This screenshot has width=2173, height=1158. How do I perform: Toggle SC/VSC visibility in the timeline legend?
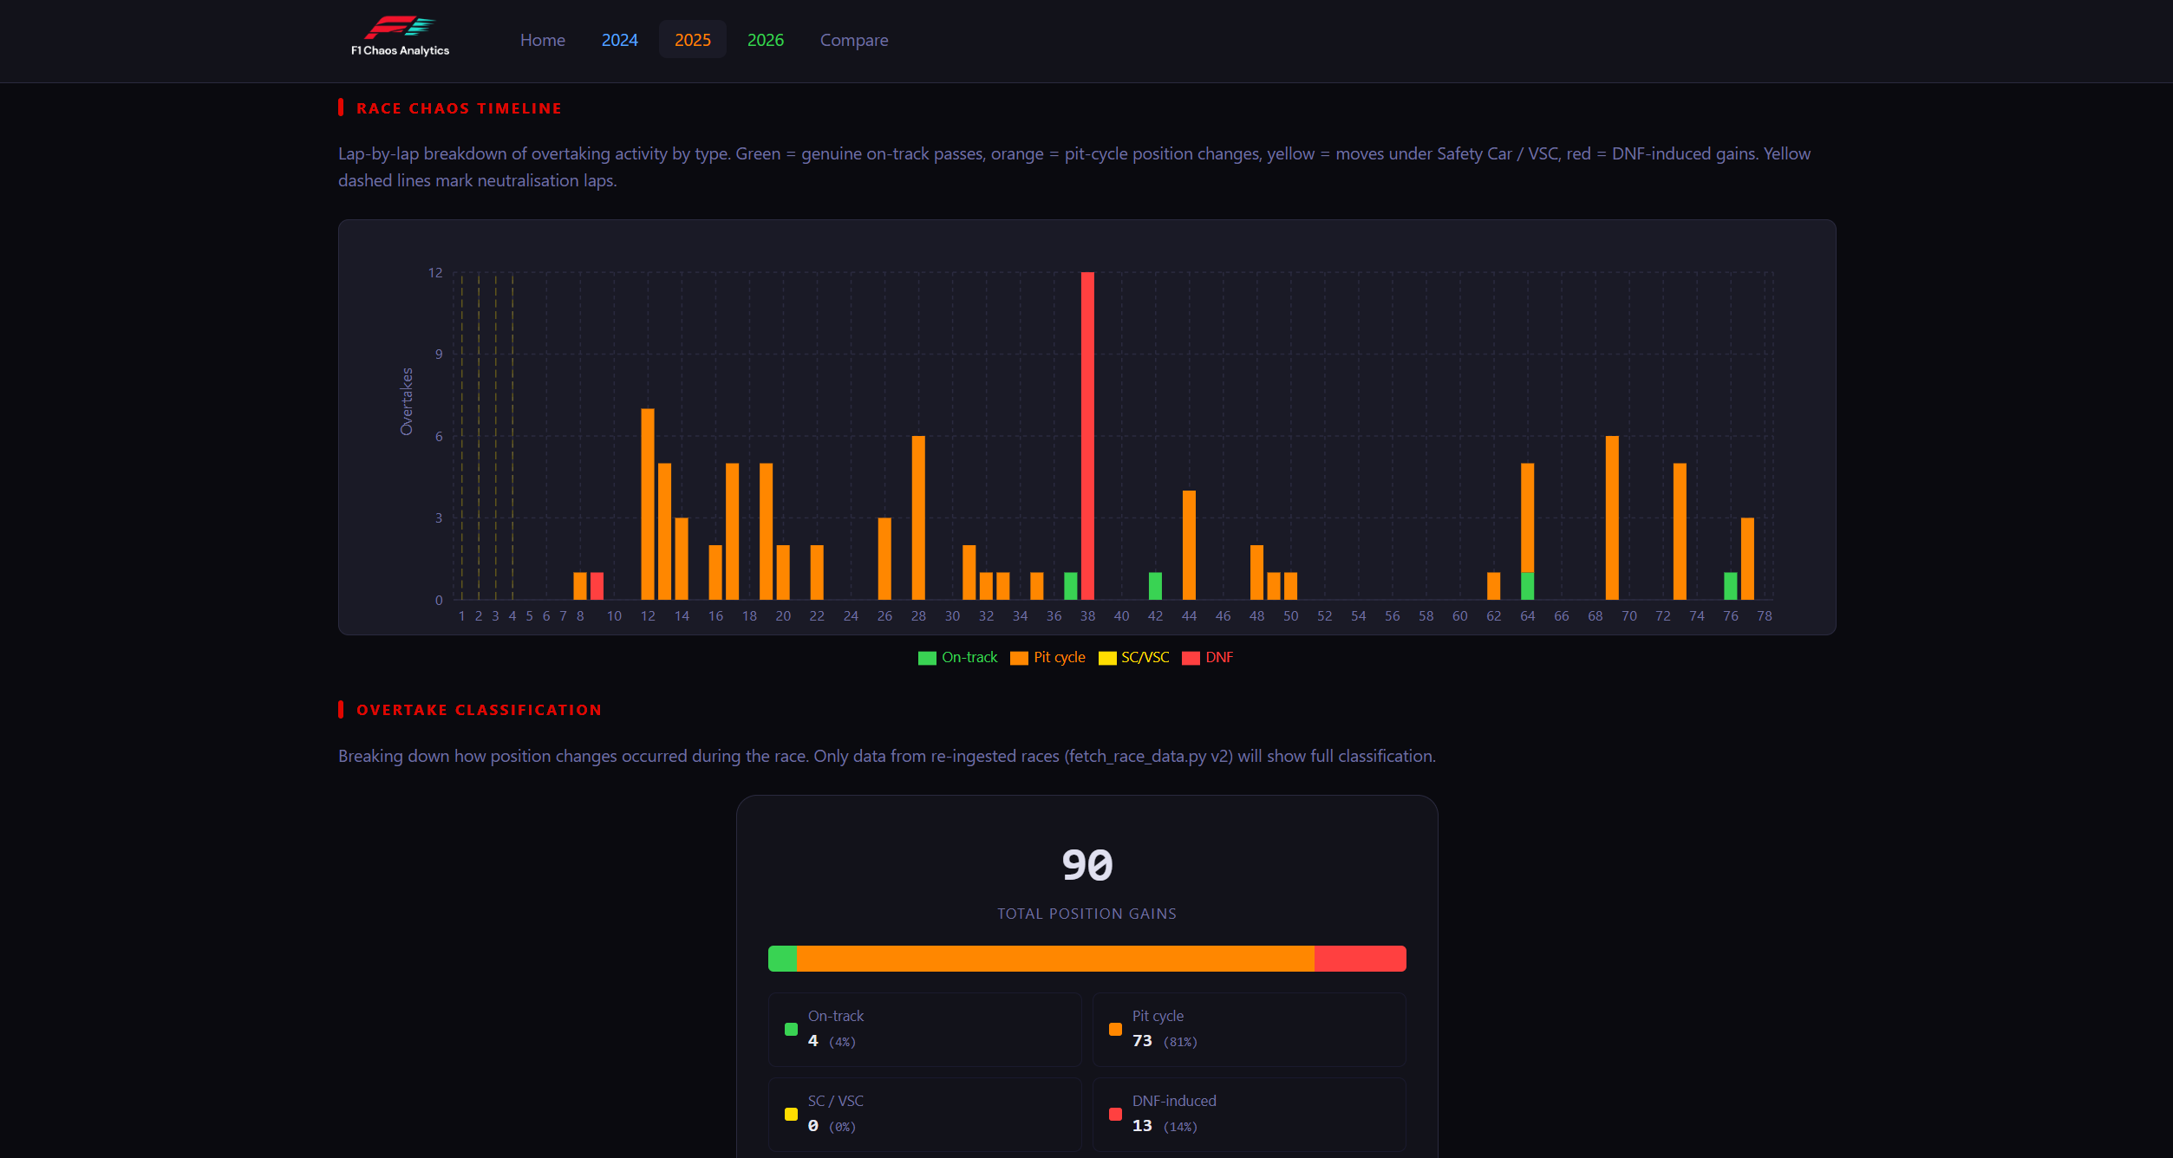(1134, 657)
